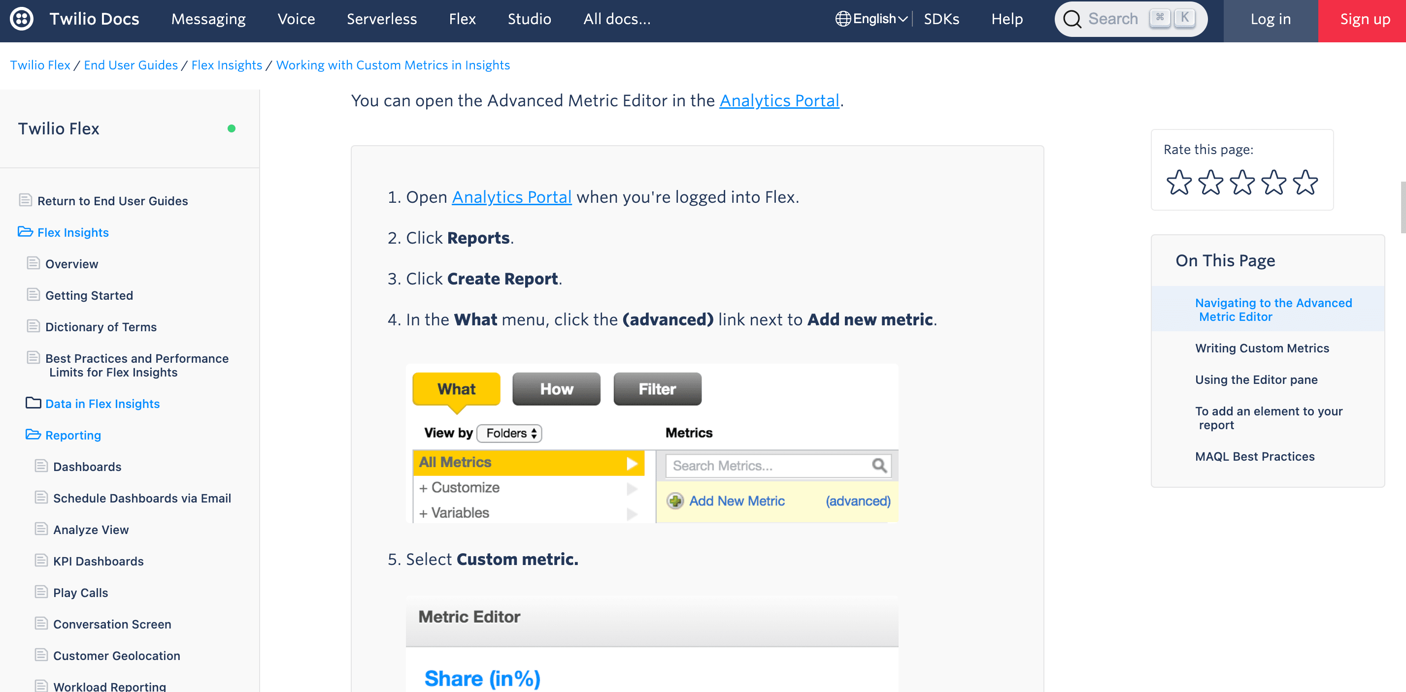Open the Flex nav menu
The image size is (1406, 692).
pyautogui.click(x=462, y=19)
